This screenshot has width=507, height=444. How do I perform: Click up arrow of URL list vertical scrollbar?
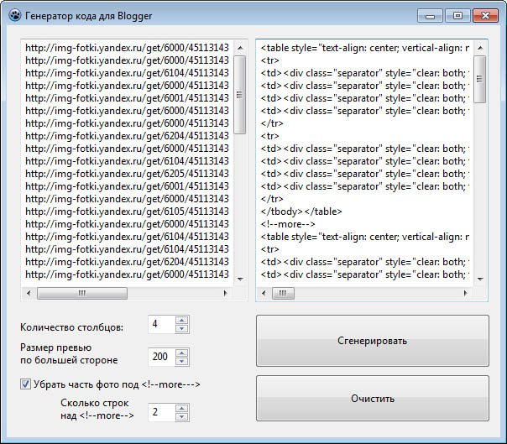point(240,48)
